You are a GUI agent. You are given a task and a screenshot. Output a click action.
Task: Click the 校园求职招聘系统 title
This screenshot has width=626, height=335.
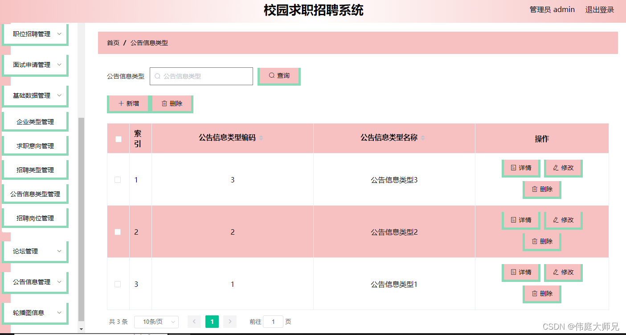click(x=313, y=10)
